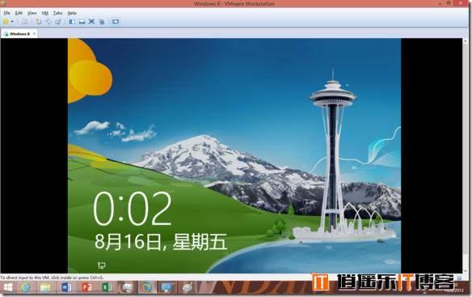Switch to VMware Workstation taskbar icon

147,288
